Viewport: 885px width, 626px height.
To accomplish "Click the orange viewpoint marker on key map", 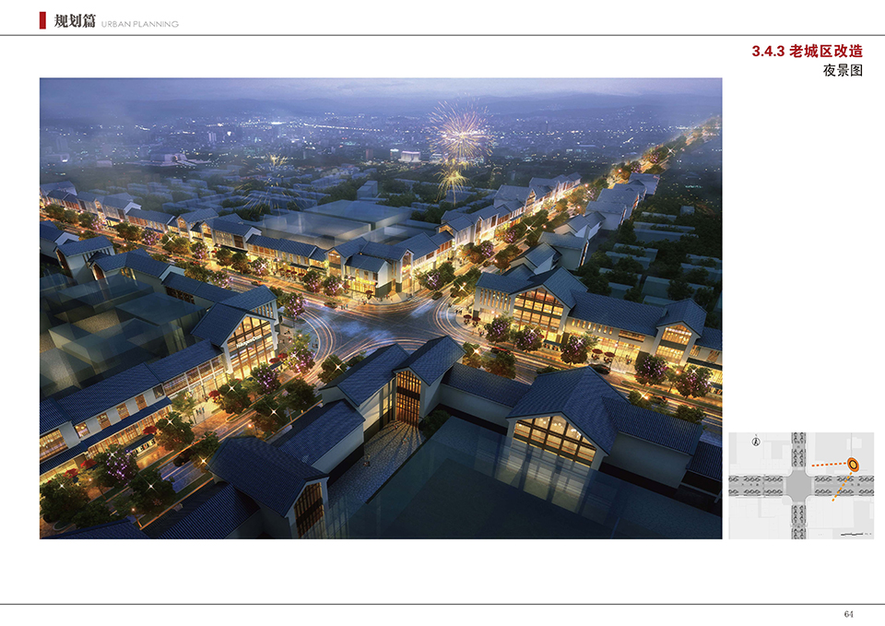I will (x=854, y=465).
